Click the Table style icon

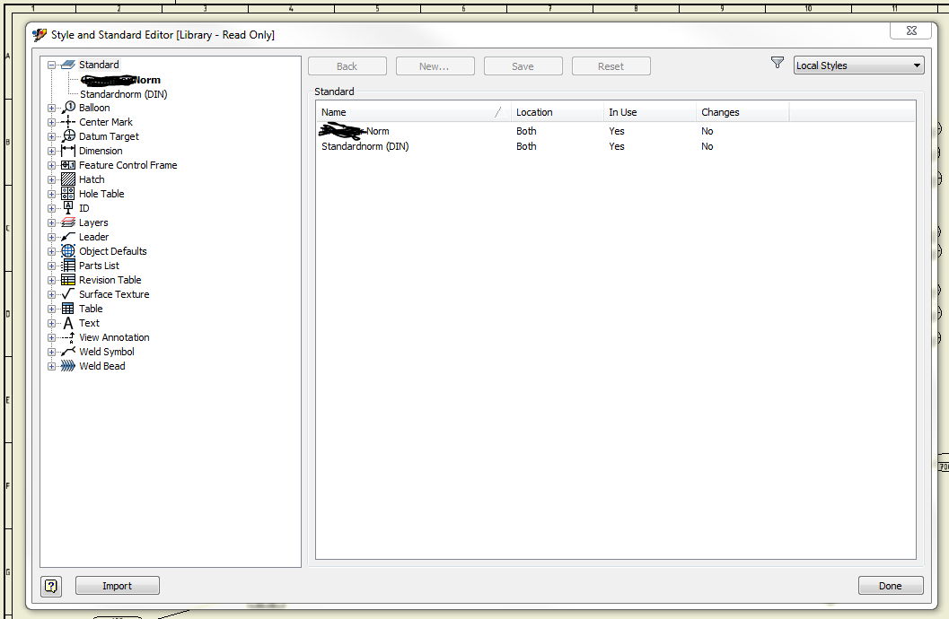[x=68, y=309]
